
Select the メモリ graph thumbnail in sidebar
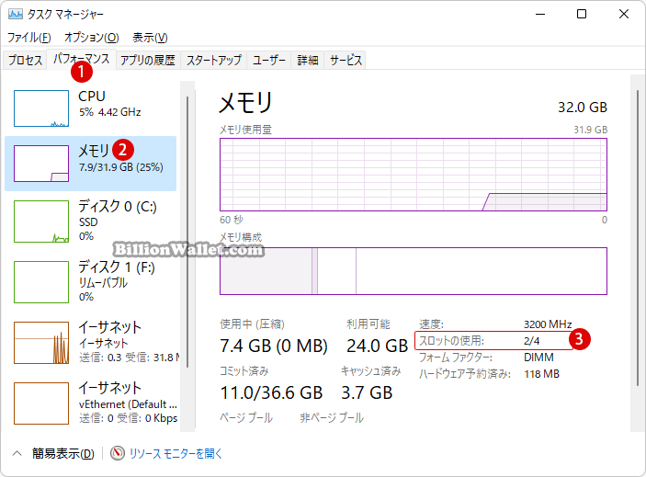41,164
